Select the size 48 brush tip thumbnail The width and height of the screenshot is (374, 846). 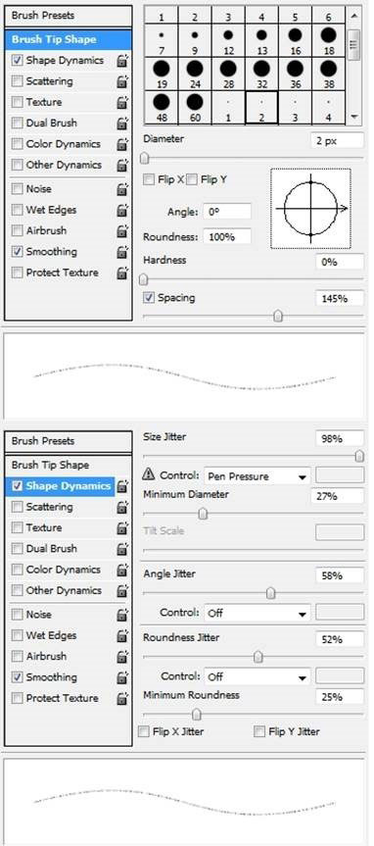pyautogui.click(x=162, y=107)
